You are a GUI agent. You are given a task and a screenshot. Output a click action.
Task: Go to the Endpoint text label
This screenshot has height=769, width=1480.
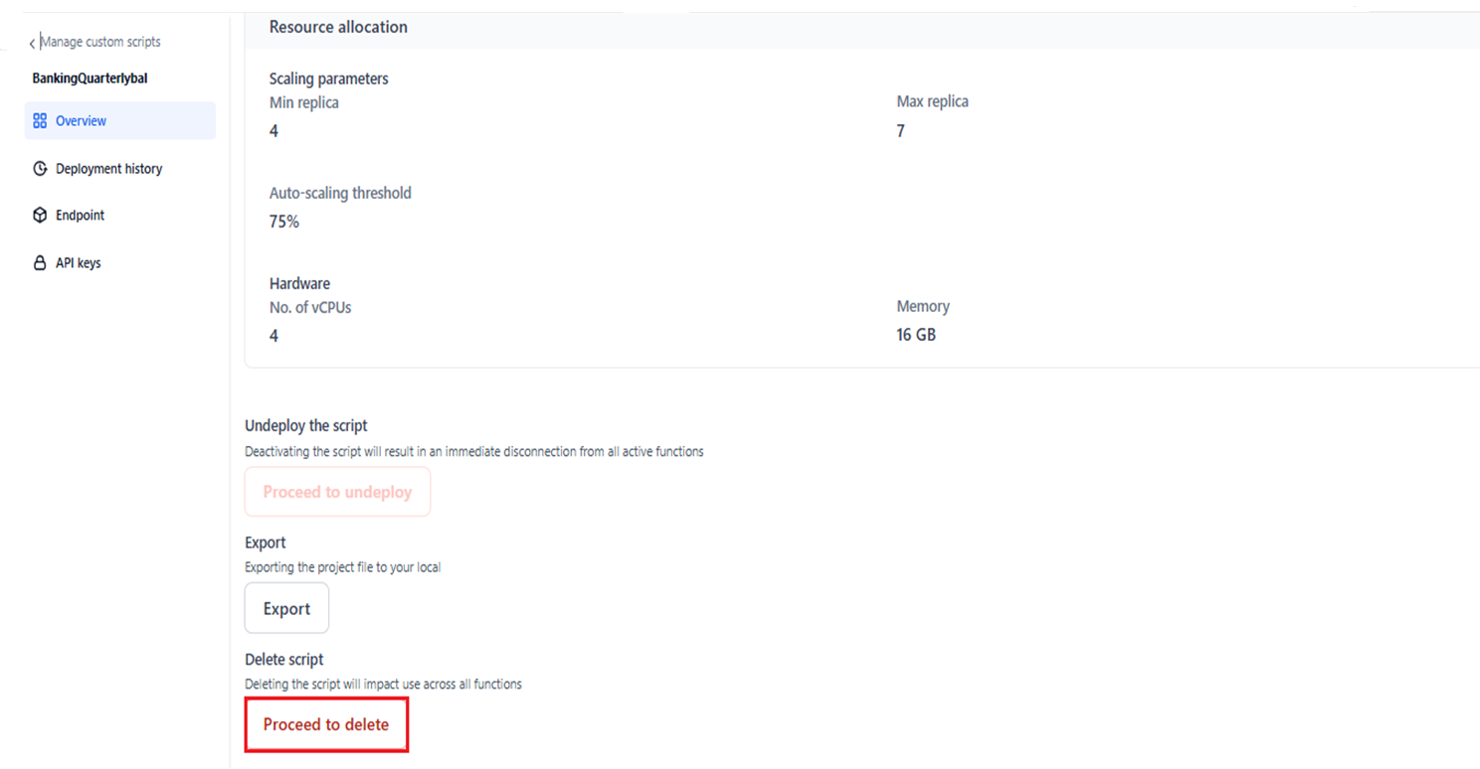(x=80, y=216)
